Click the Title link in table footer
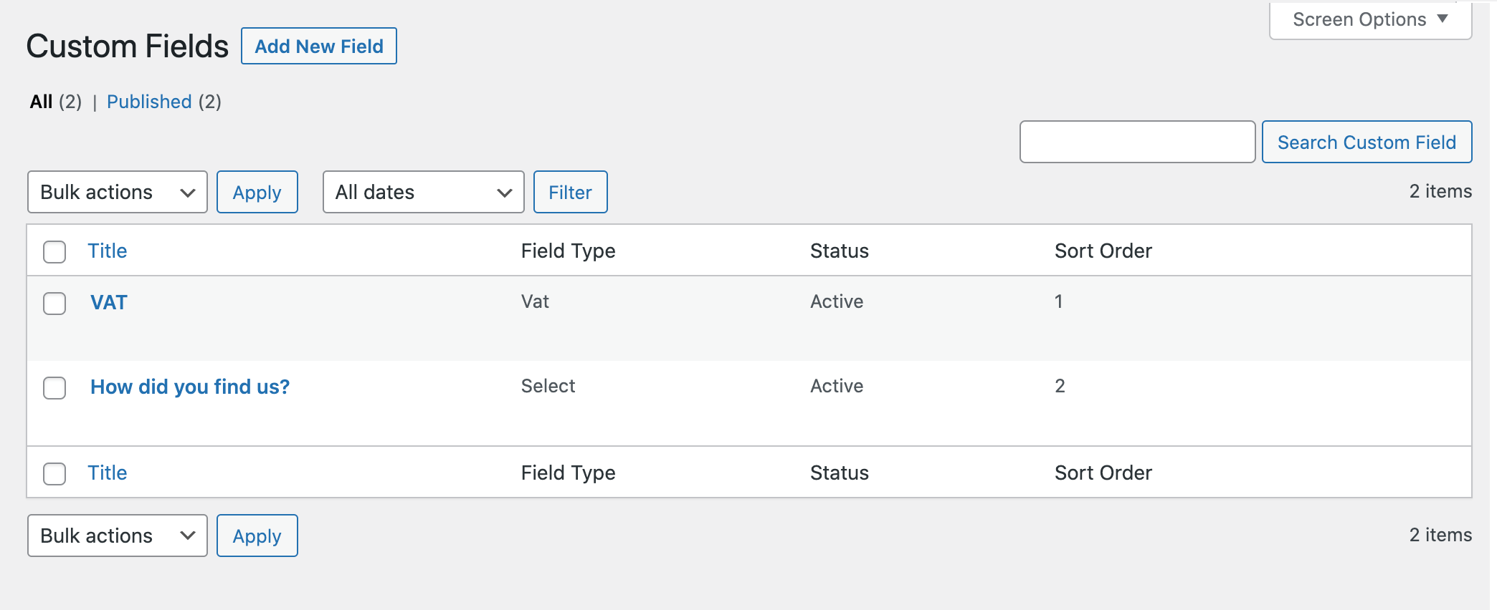Viewport: 1497px width, 610px height. click(x=108, y=473)
